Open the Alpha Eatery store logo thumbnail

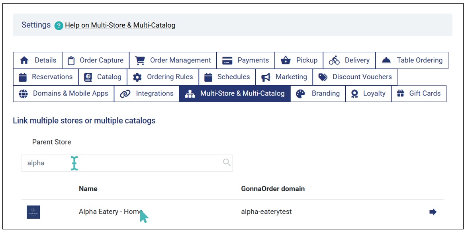33,212
